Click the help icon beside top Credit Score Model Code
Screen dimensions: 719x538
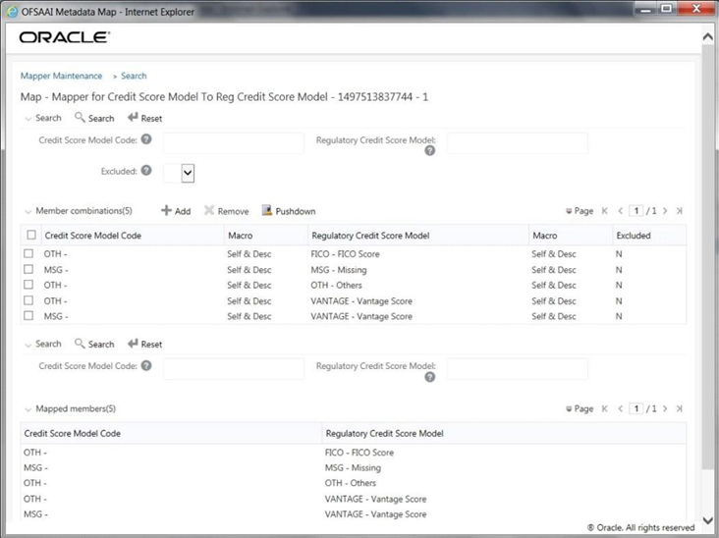(x=146, y=139)
